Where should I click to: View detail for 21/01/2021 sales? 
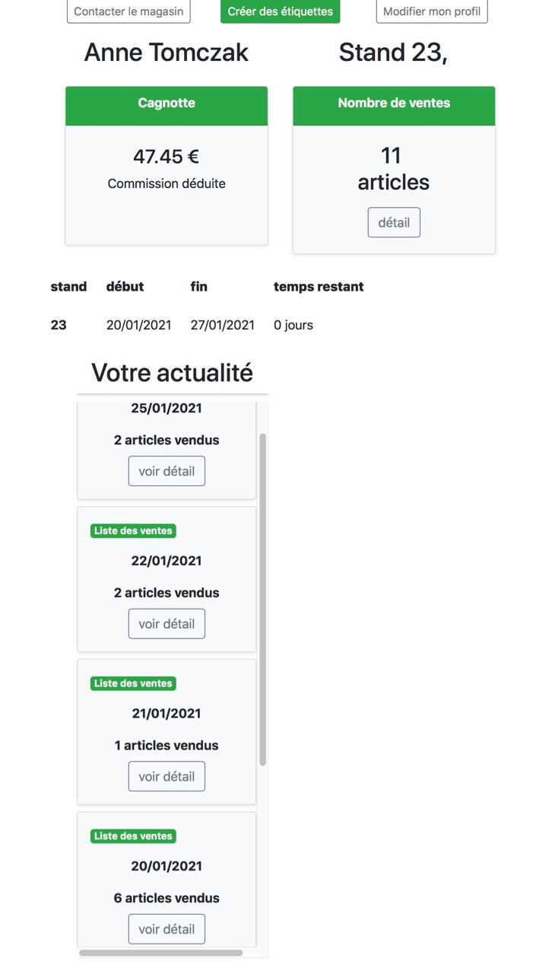(x=167, y=776)
